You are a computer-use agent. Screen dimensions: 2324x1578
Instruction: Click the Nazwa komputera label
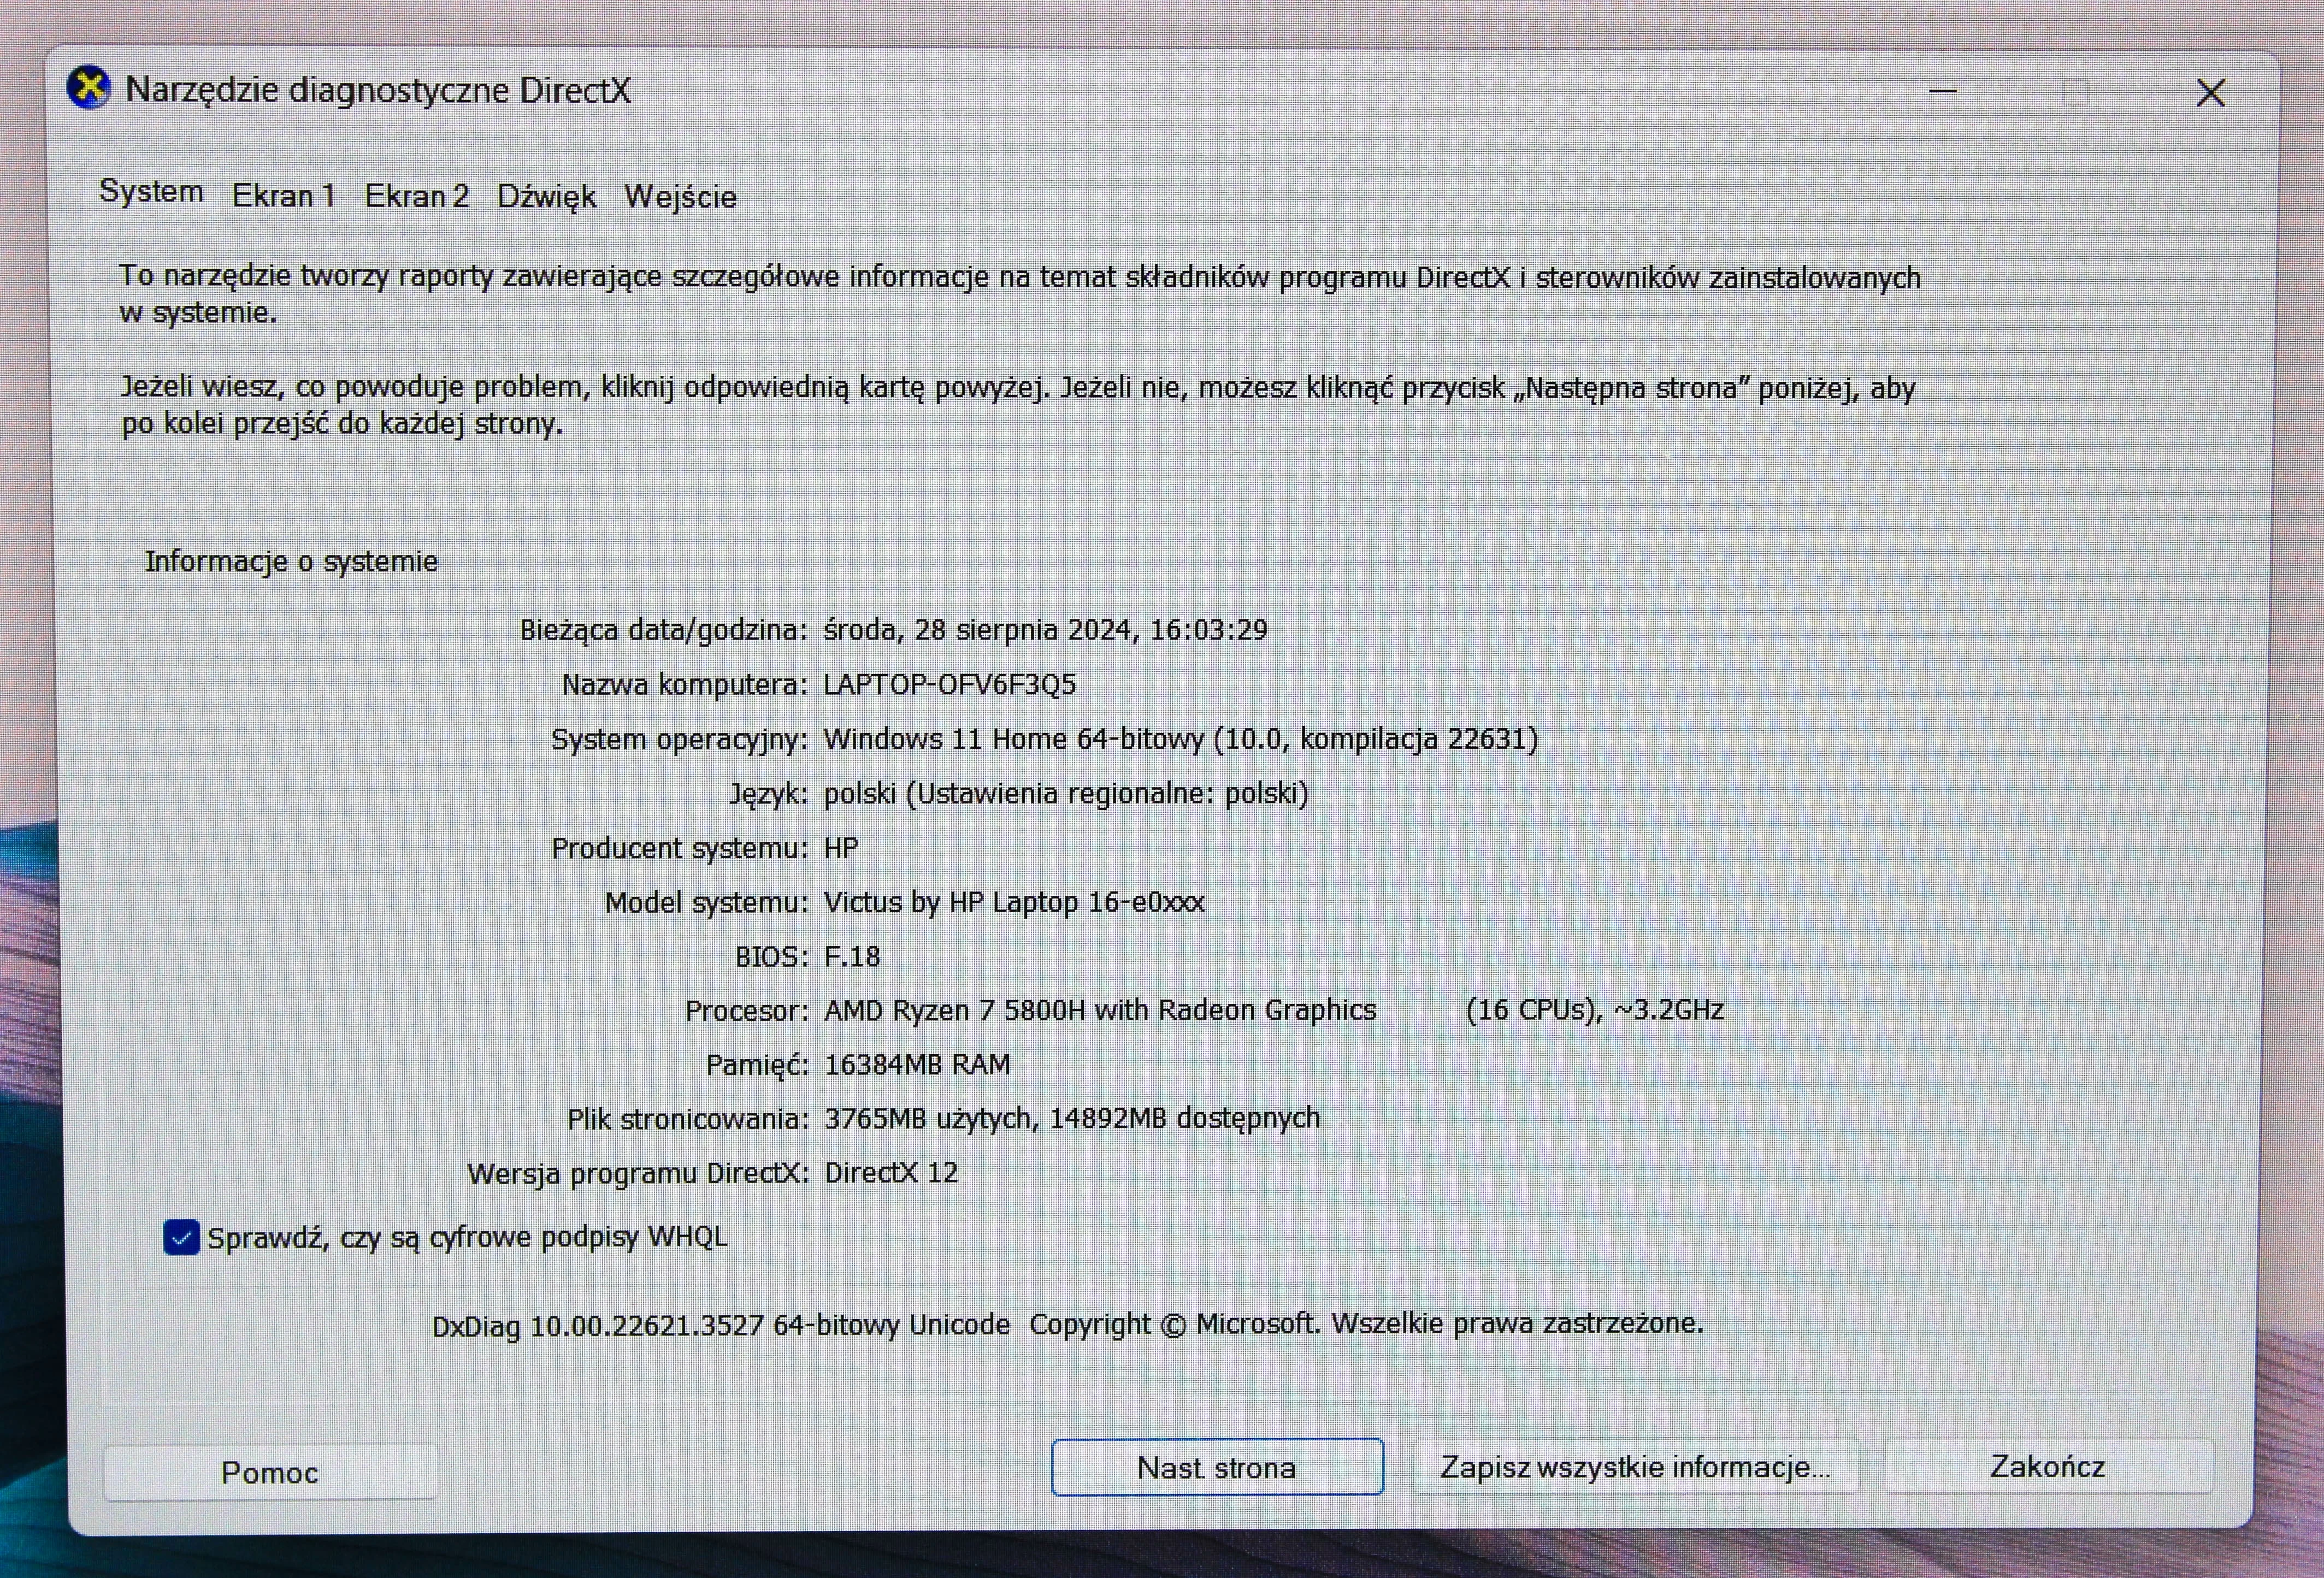click(x=684, y=684)
